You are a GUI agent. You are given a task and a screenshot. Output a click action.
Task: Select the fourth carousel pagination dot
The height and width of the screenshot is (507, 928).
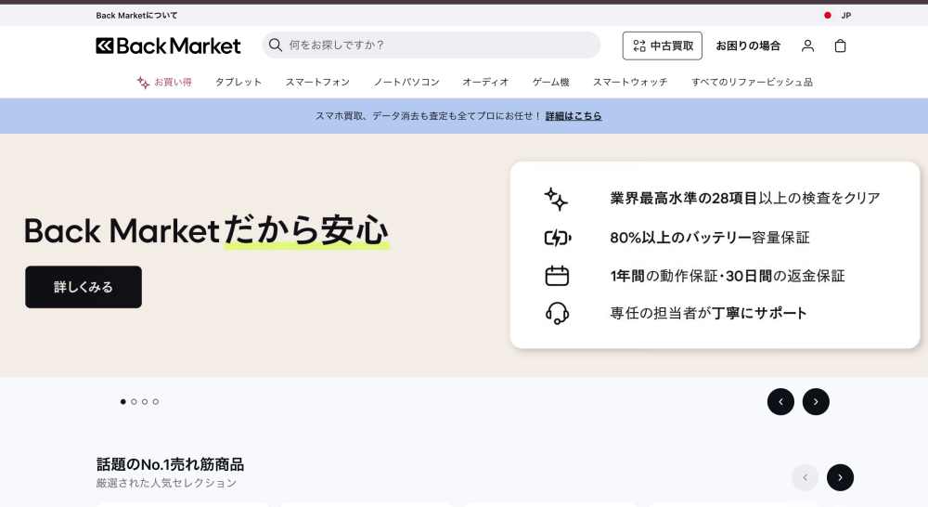pos(156,402)
